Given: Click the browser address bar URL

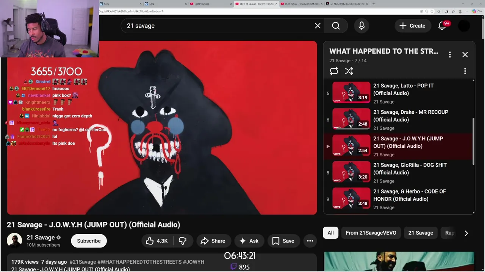Looking at the screenshot, I should tap(131, 11).
